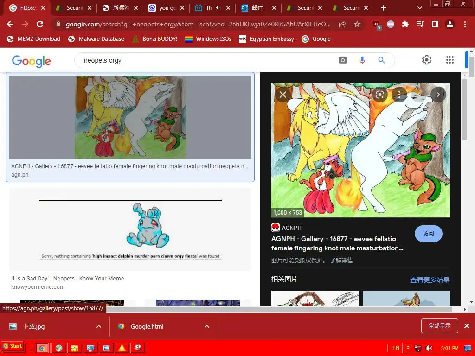The width and height of the screenshot is (475, 356).
Task: Click the horizontal scrollbar at page bottom
Action: pos(279,309)
